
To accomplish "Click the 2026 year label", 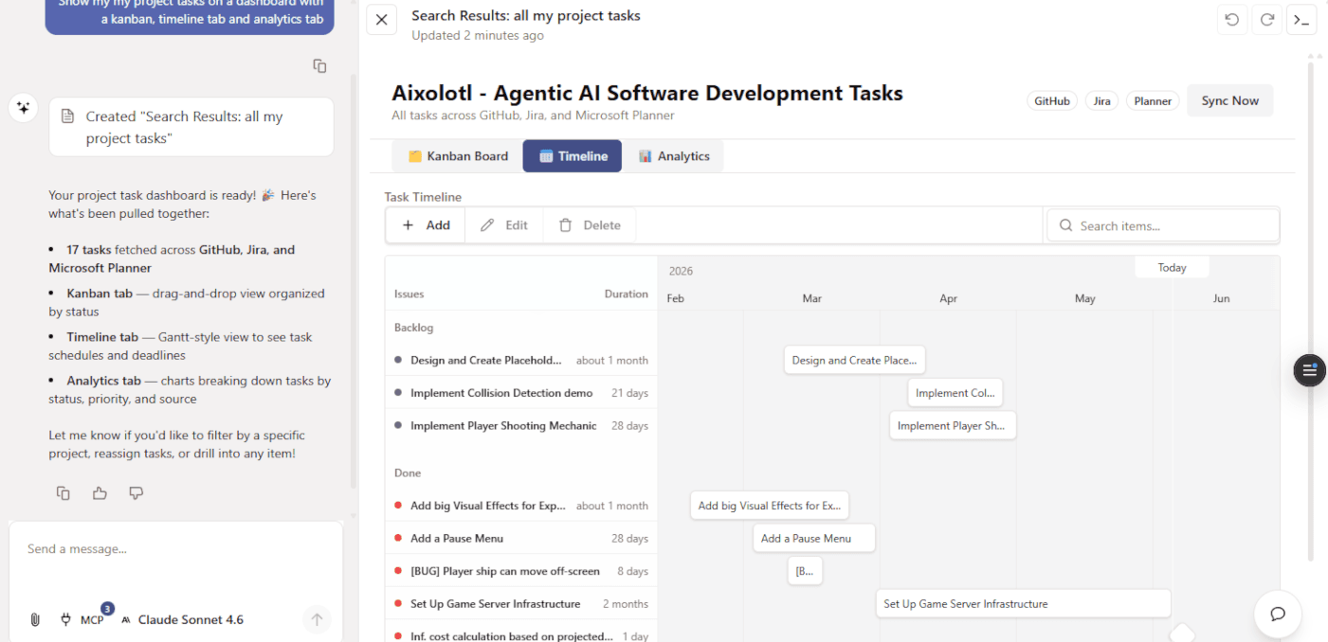I will point(681,271).
